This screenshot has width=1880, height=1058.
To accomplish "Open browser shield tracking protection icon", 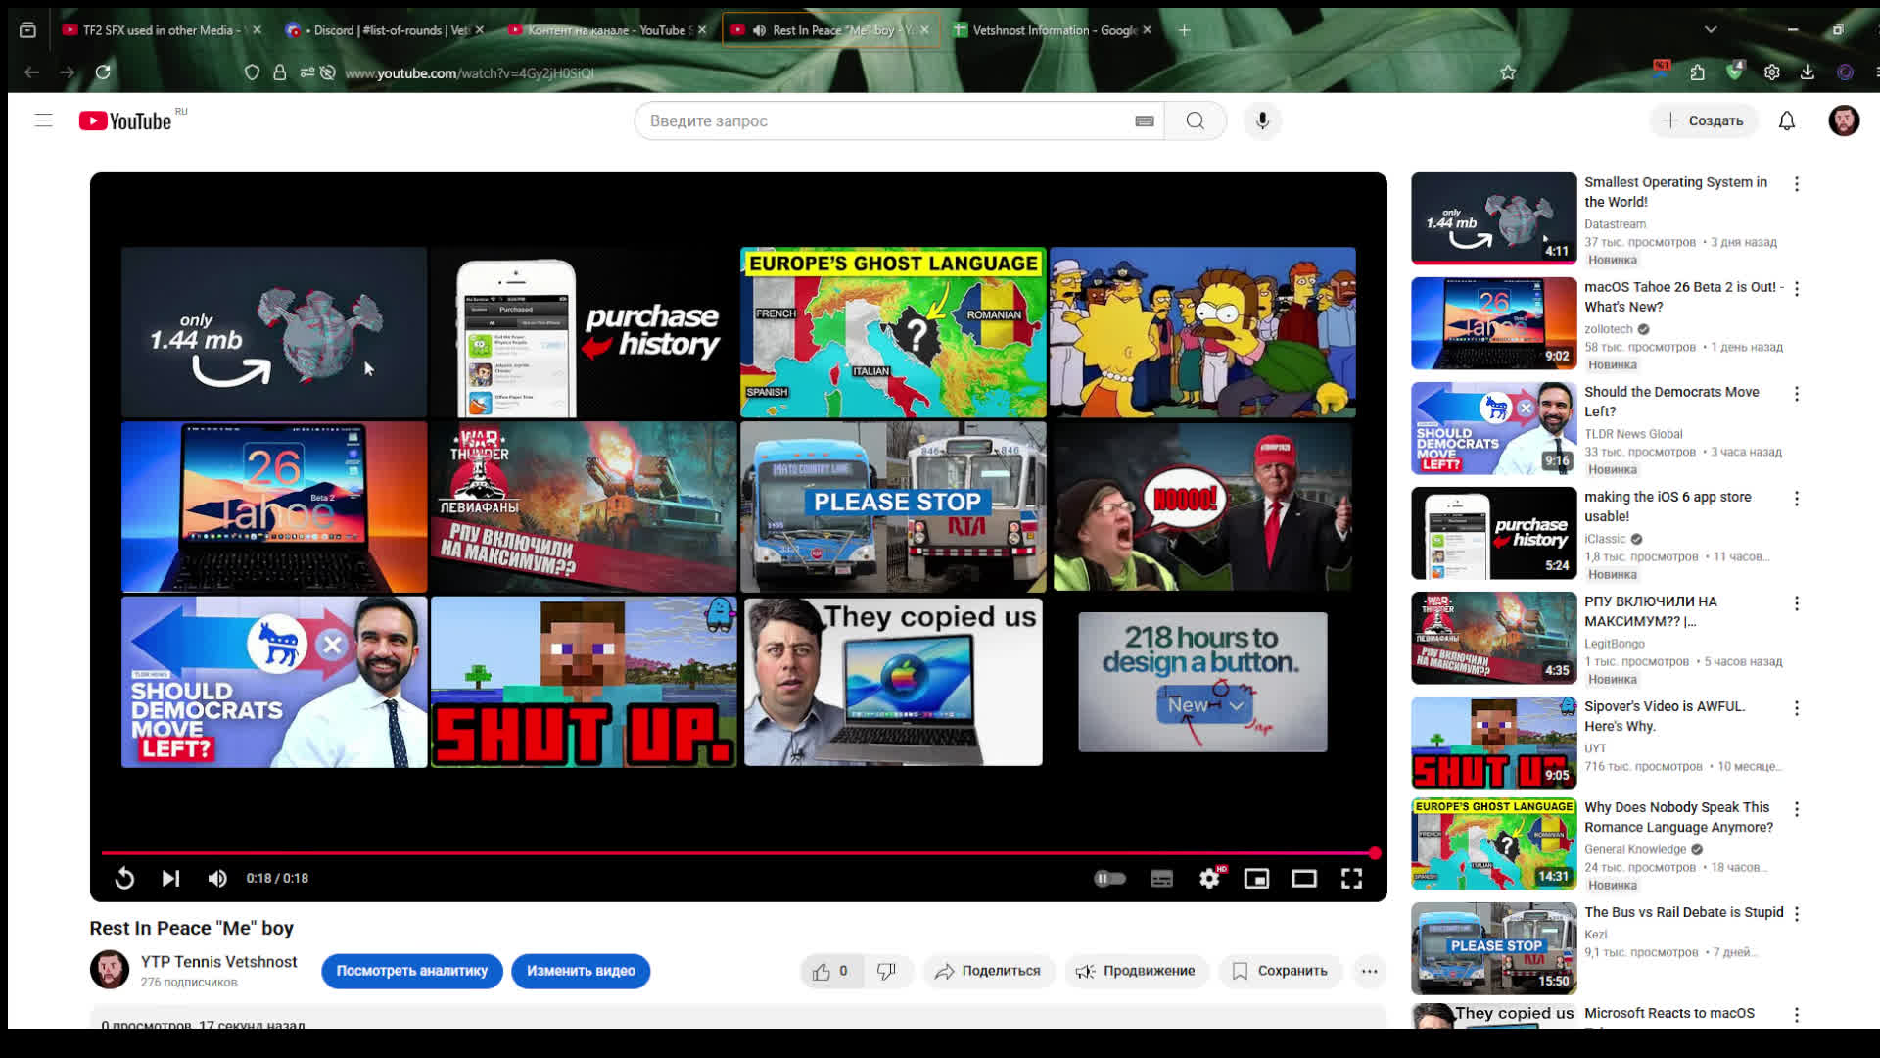I will (252, 72).
